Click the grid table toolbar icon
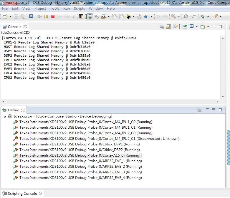The height and width of the screenshot is (198, 230). point(81,16)
